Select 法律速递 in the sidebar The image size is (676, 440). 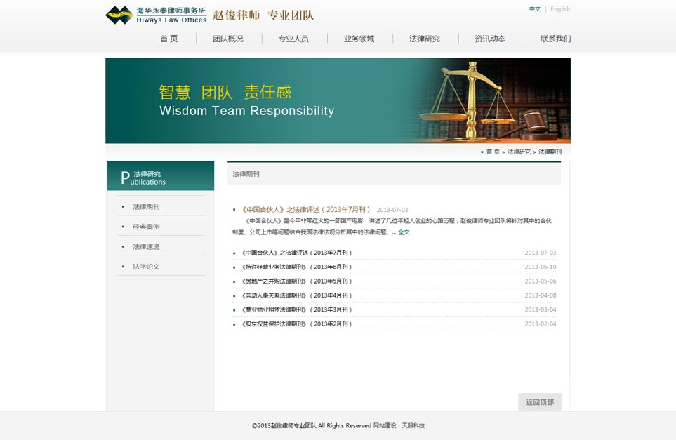click(x=146, y=246)
